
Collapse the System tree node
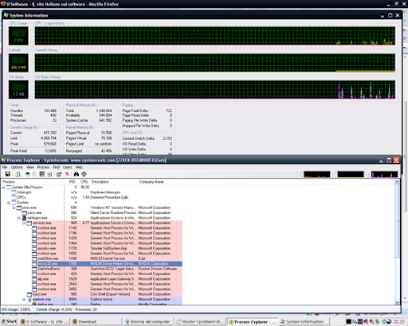(x=9, y=203)
